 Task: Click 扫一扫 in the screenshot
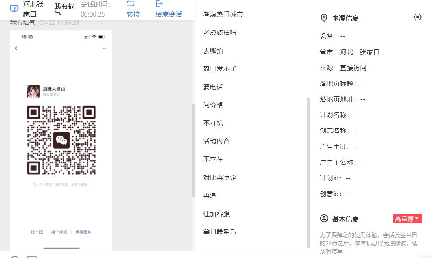click(x=37, y=232)
